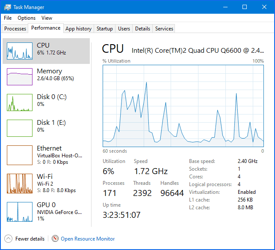The image size is (275, 250).
Task: Switch to the Processes tab
Action: point(15,29)
